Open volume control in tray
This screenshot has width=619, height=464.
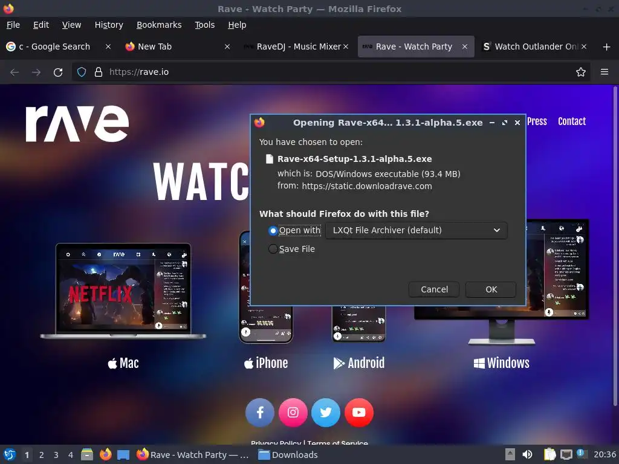point(527,454)
